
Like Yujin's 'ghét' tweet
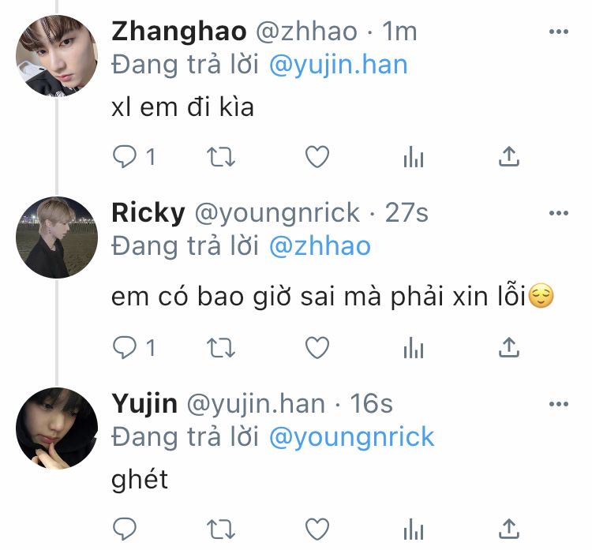point(317,529)
